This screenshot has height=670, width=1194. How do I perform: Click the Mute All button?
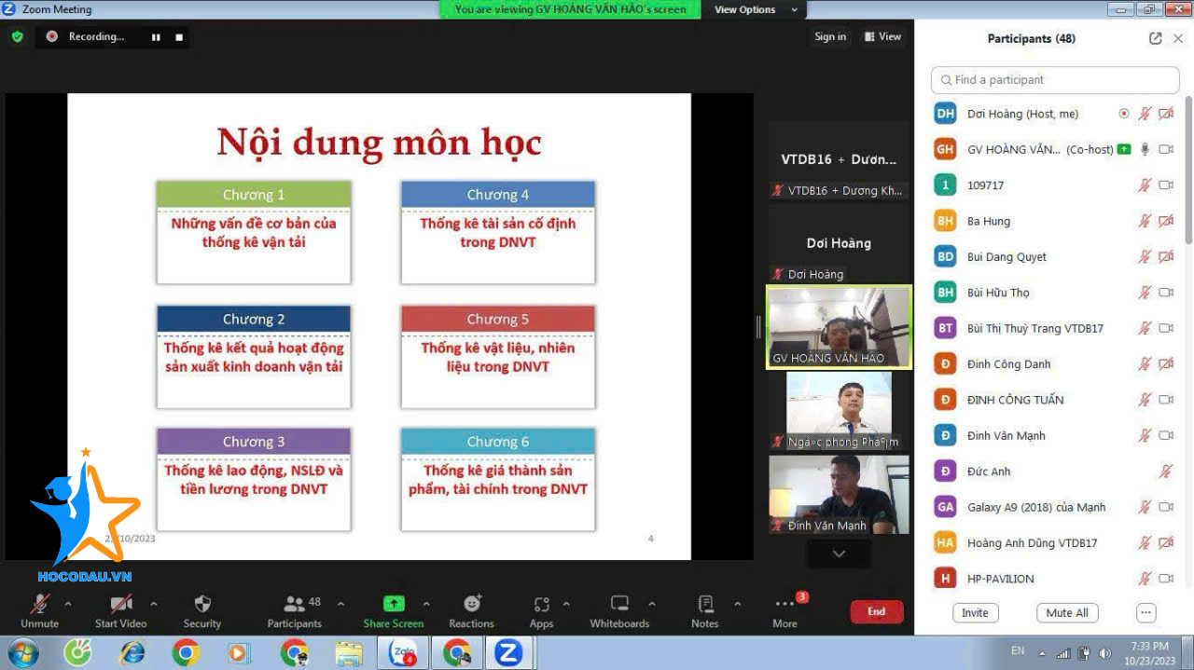1067,613
